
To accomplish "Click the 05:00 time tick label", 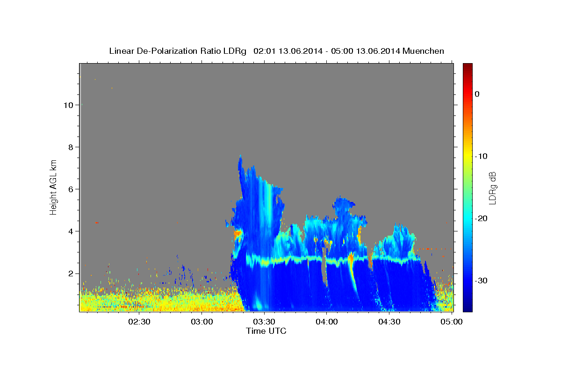I will pos(451,322).
